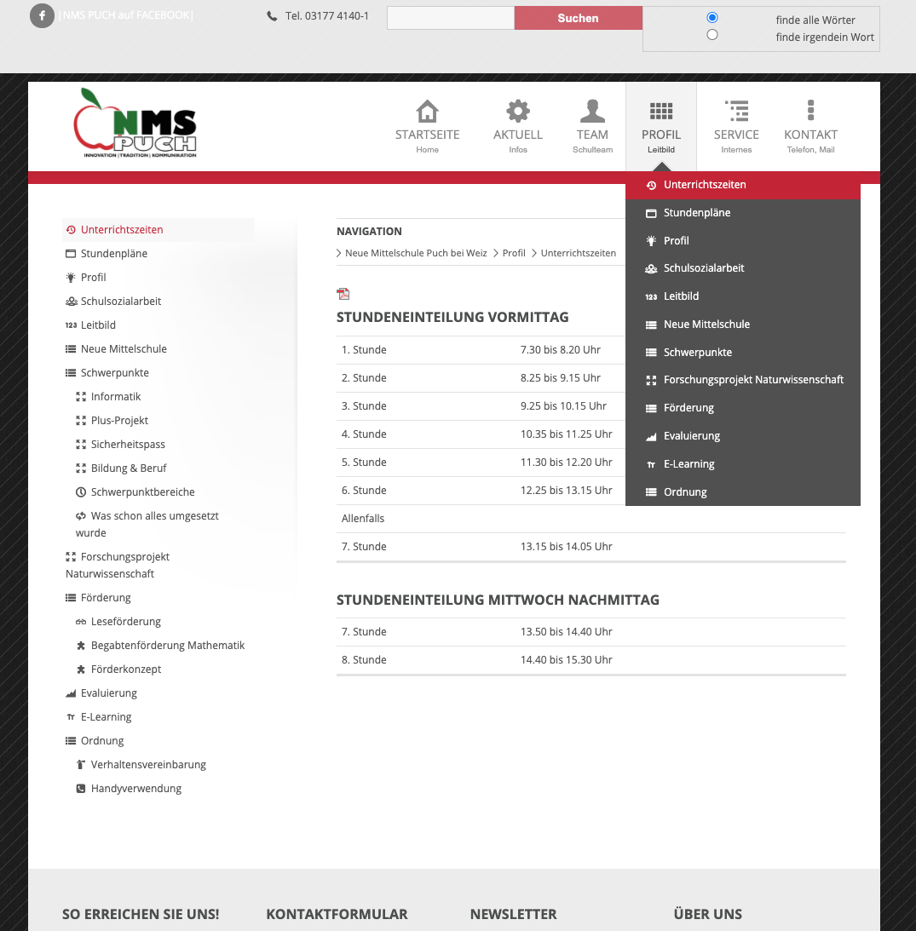
Task: Open Plus-Projekt in the sidebar
Action: [119, 421]
